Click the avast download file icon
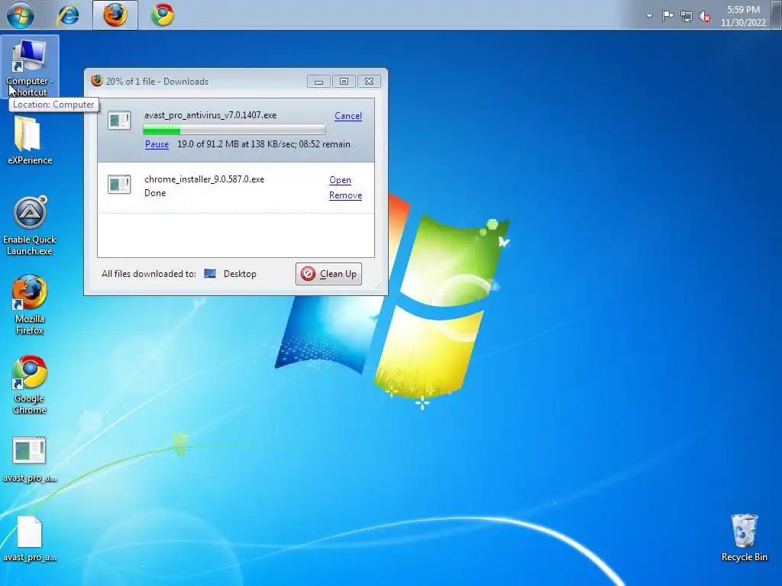The height and width of the screenshot is (586, 782). point(119,120)
